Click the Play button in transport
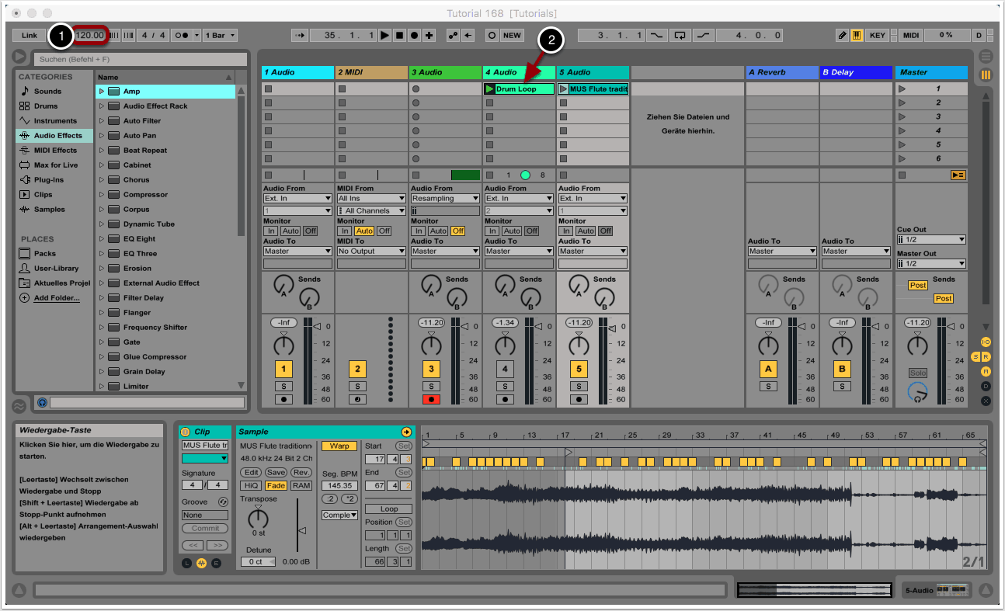This screenshot has width=1005, height=611. [x=384, y=36]
